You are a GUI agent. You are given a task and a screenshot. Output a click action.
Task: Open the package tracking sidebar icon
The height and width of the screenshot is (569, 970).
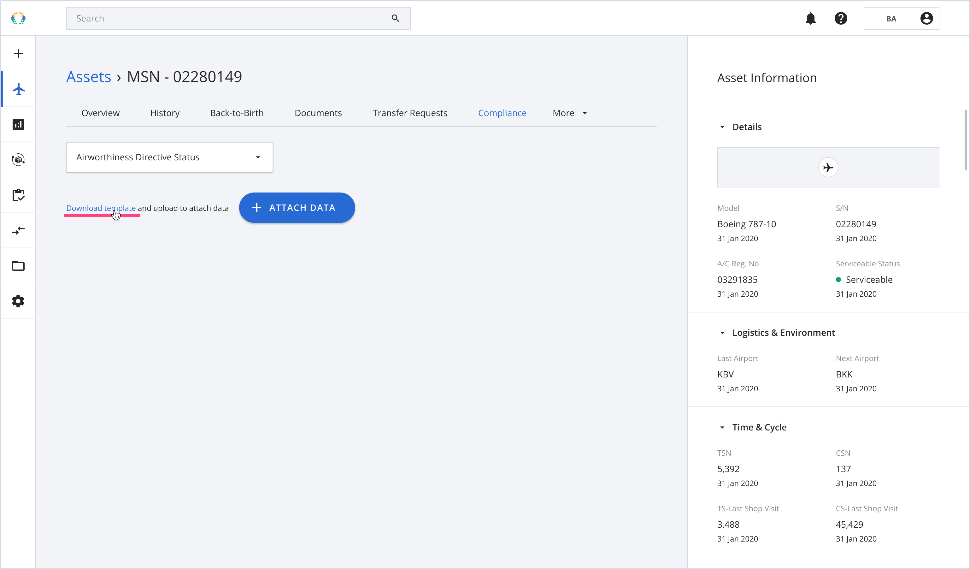[x=18, y=159]
